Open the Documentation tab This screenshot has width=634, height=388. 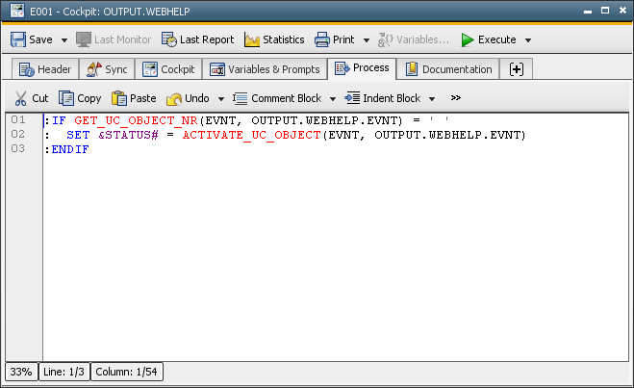pyautogui.click(x=448, y=69)
